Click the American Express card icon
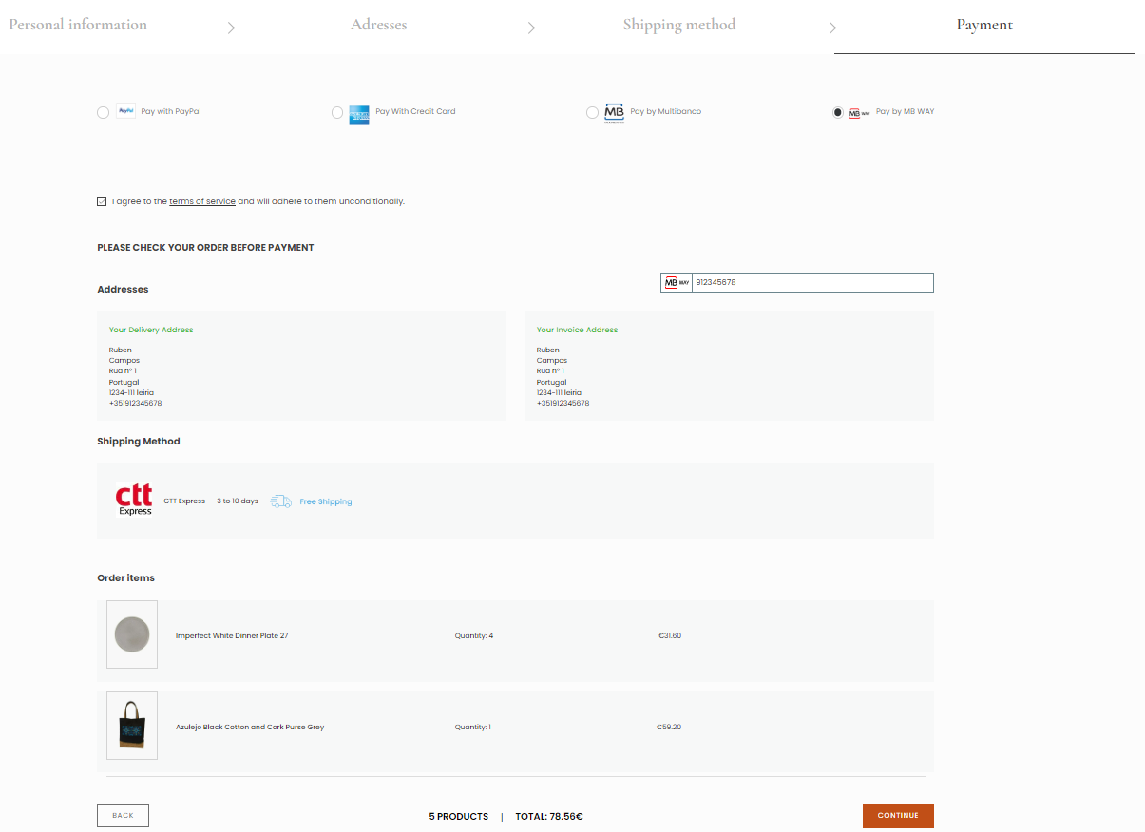The width and height of the screenshot is (1145, 832). pos(359,115)
